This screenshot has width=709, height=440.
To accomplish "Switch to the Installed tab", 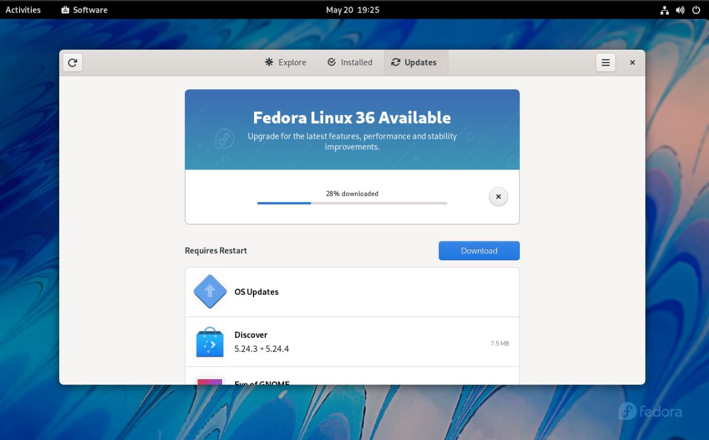I will [x=350, y=62].
